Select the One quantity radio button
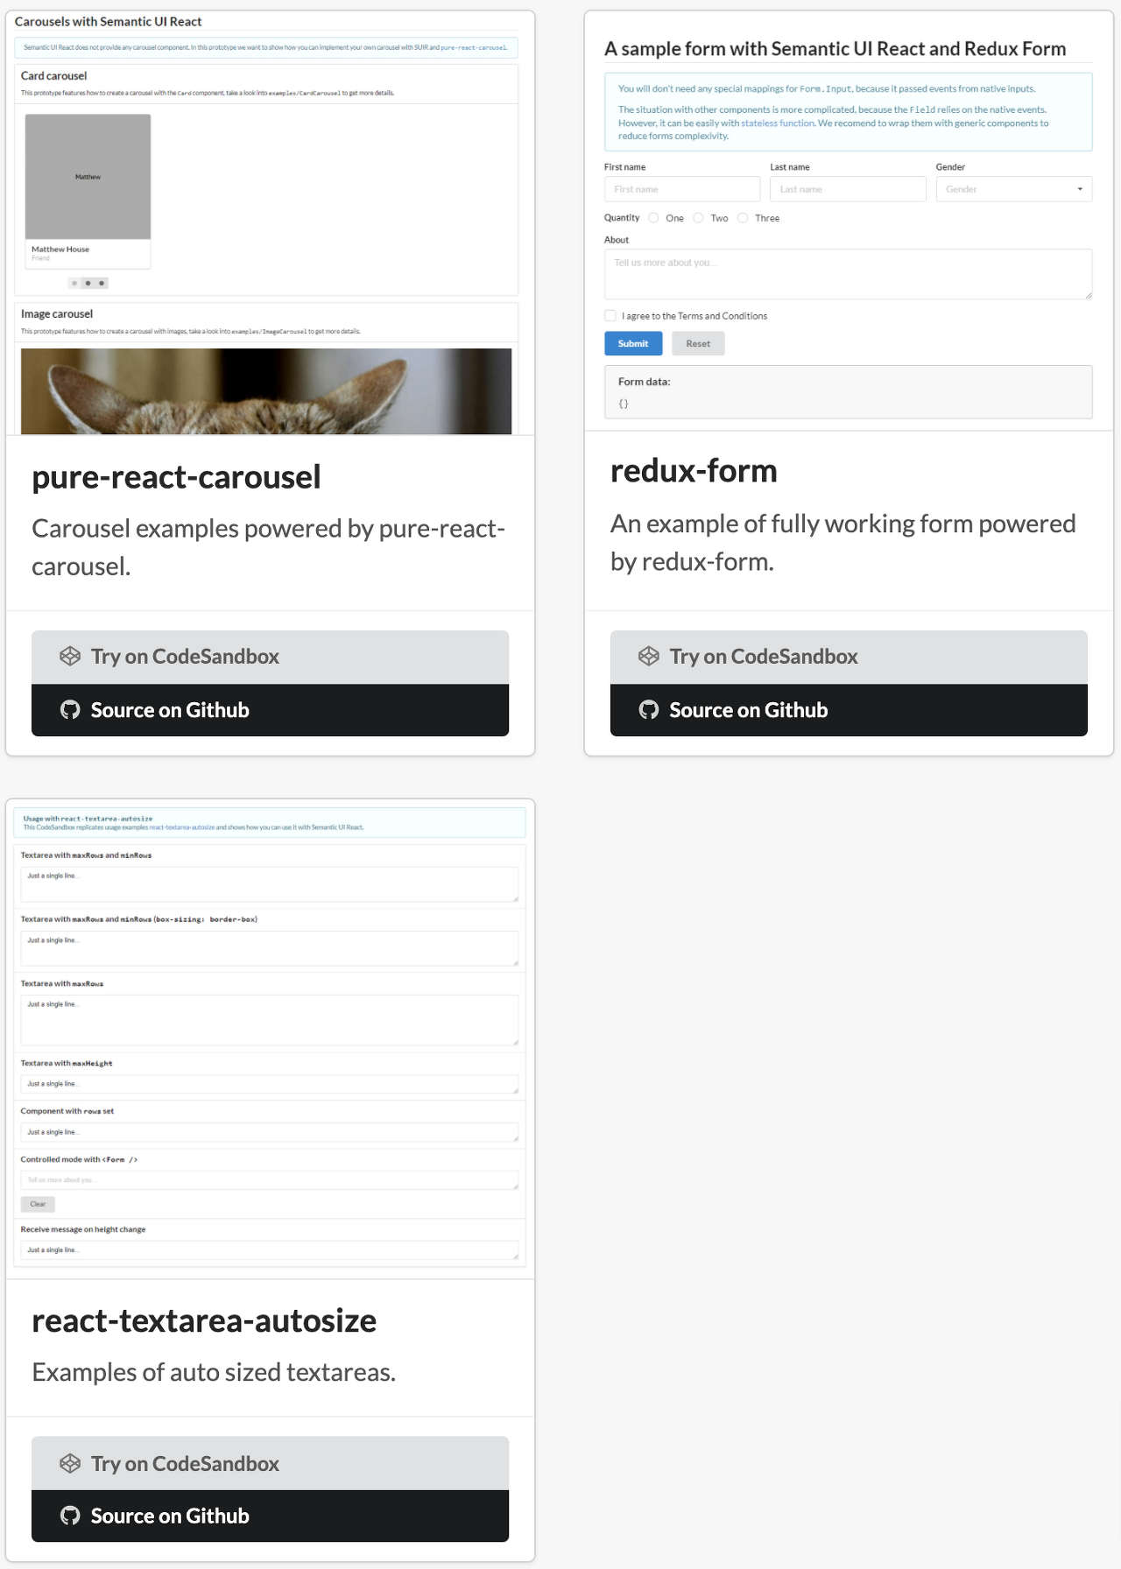The image size is (1121, 1569). 653,218
